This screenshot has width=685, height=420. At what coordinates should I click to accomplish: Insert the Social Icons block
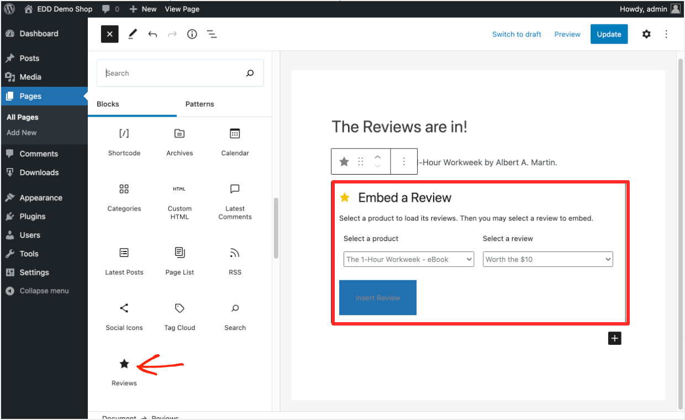pyautogui.click(x=124, y=317)
